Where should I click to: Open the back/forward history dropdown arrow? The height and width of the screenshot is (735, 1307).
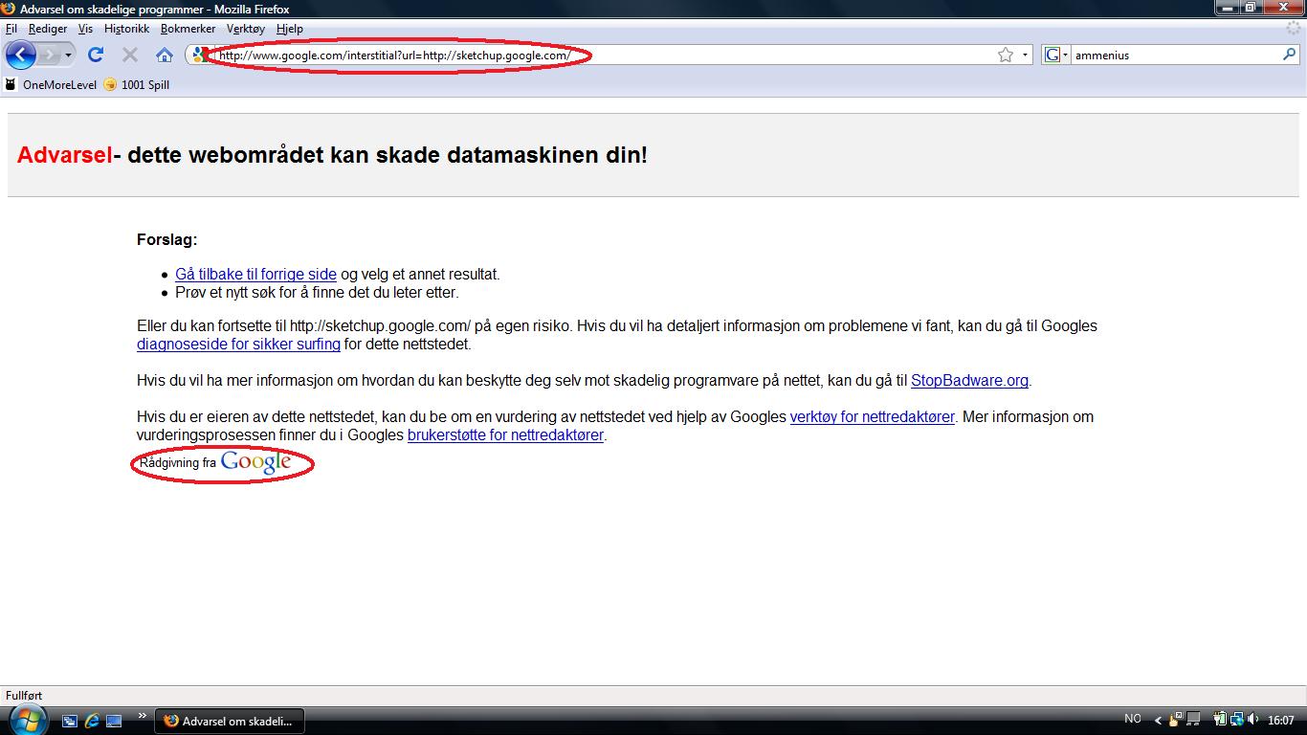pyautogui.click(x=68, y=55)
